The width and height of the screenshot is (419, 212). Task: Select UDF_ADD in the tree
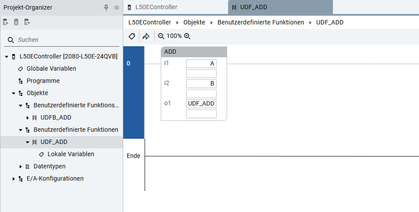tap(54, 142)
